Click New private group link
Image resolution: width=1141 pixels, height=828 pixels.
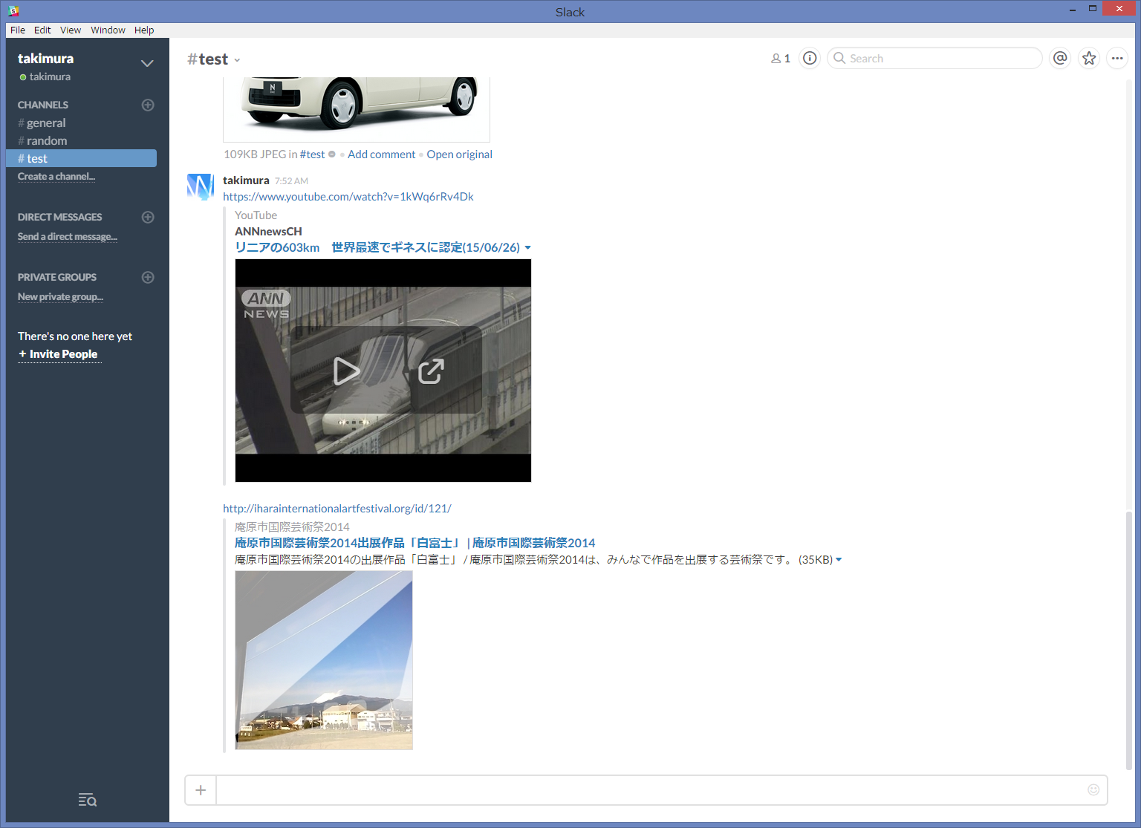tap(61, 297)
